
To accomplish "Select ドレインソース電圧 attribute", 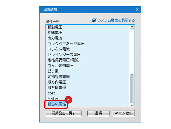I will click(64, 54).
